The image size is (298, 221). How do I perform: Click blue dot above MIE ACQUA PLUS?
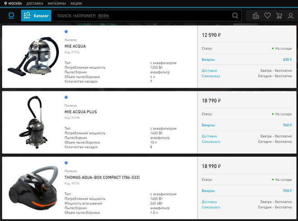pyautogui.click(x=66, y=97)
